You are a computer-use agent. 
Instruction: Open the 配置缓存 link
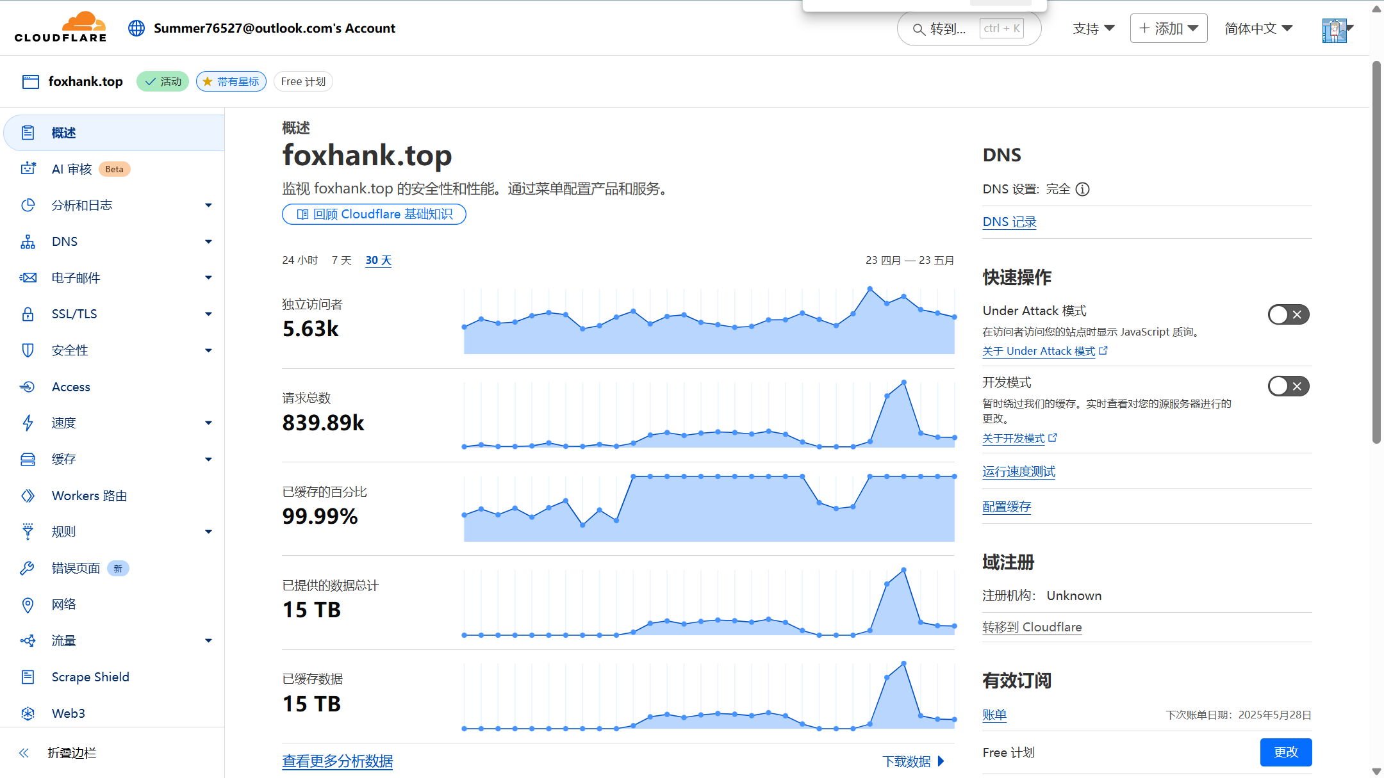click(x=1007, y=507)
